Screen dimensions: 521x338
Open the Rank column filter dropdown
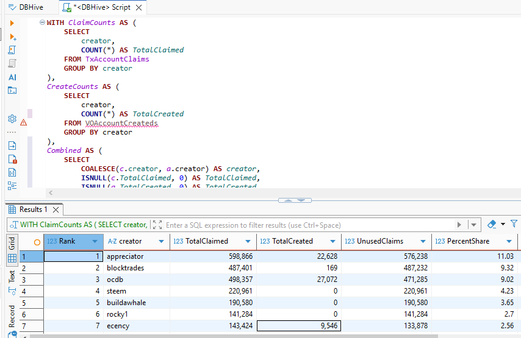95,242
